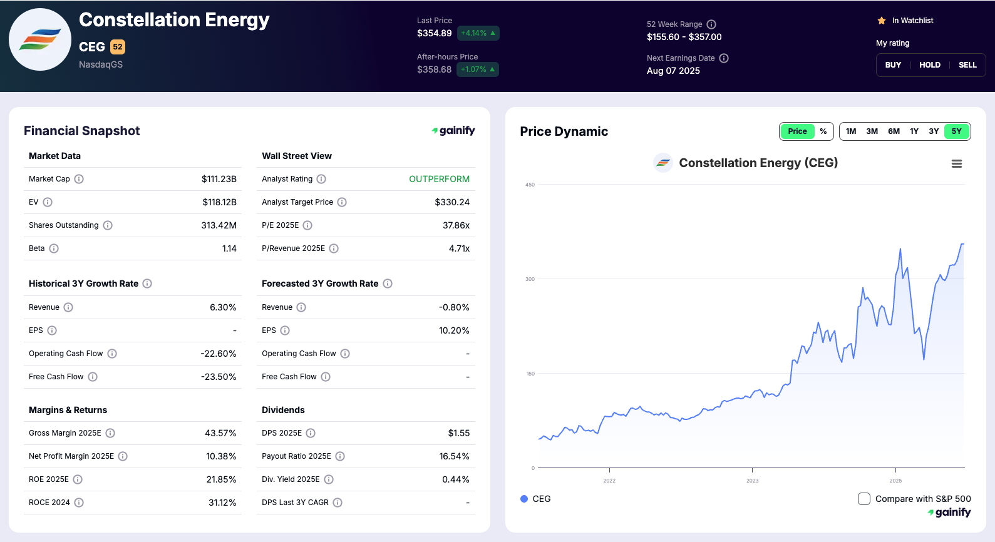The height and width of the screenshot is (542, 995).
Task: Click Analyst Rating info icon
Action: [x=321, y=179]
